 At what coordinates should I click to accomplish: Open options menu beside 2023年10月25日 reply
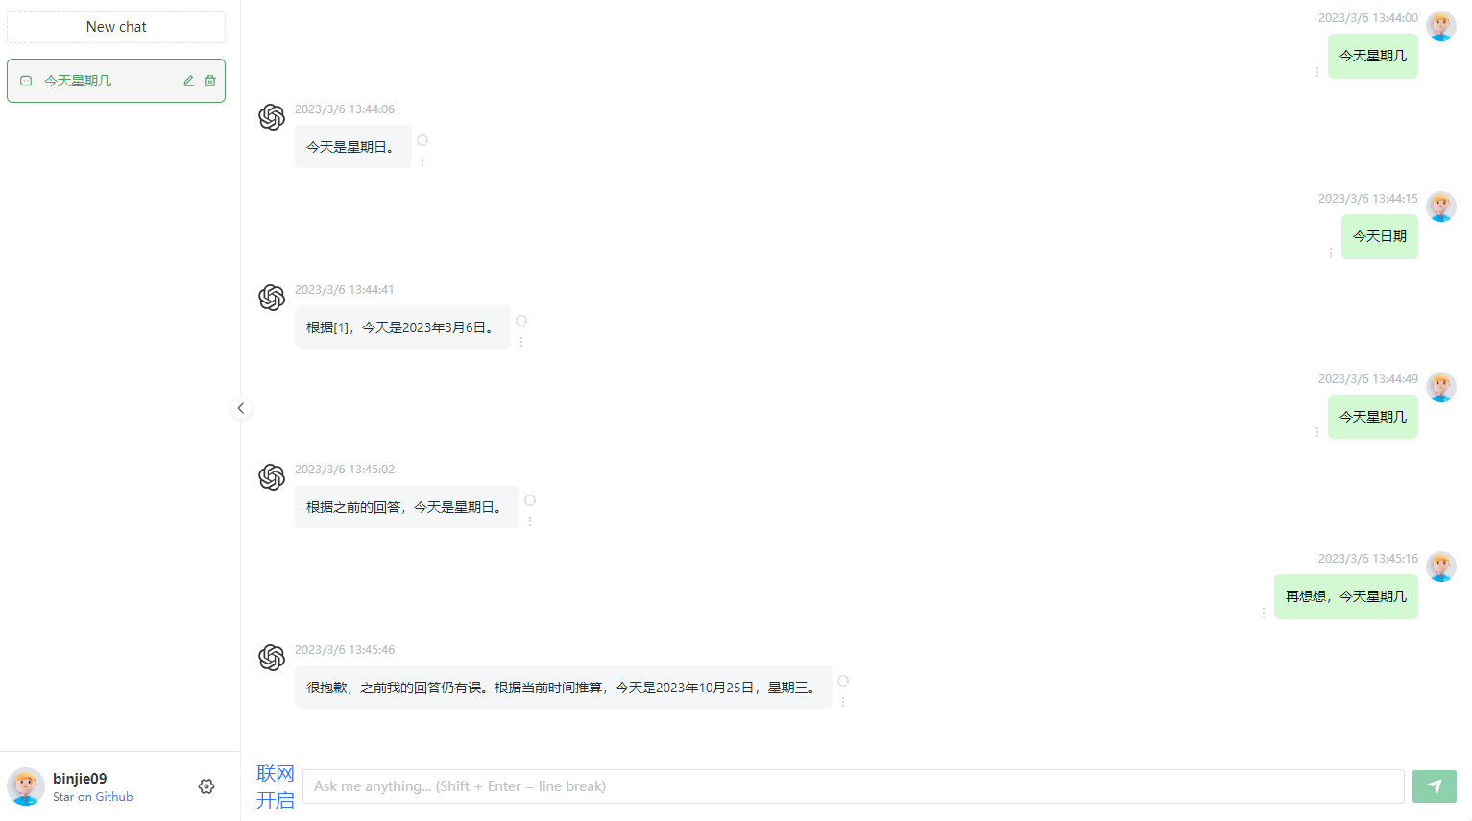(x=843, y=702)
